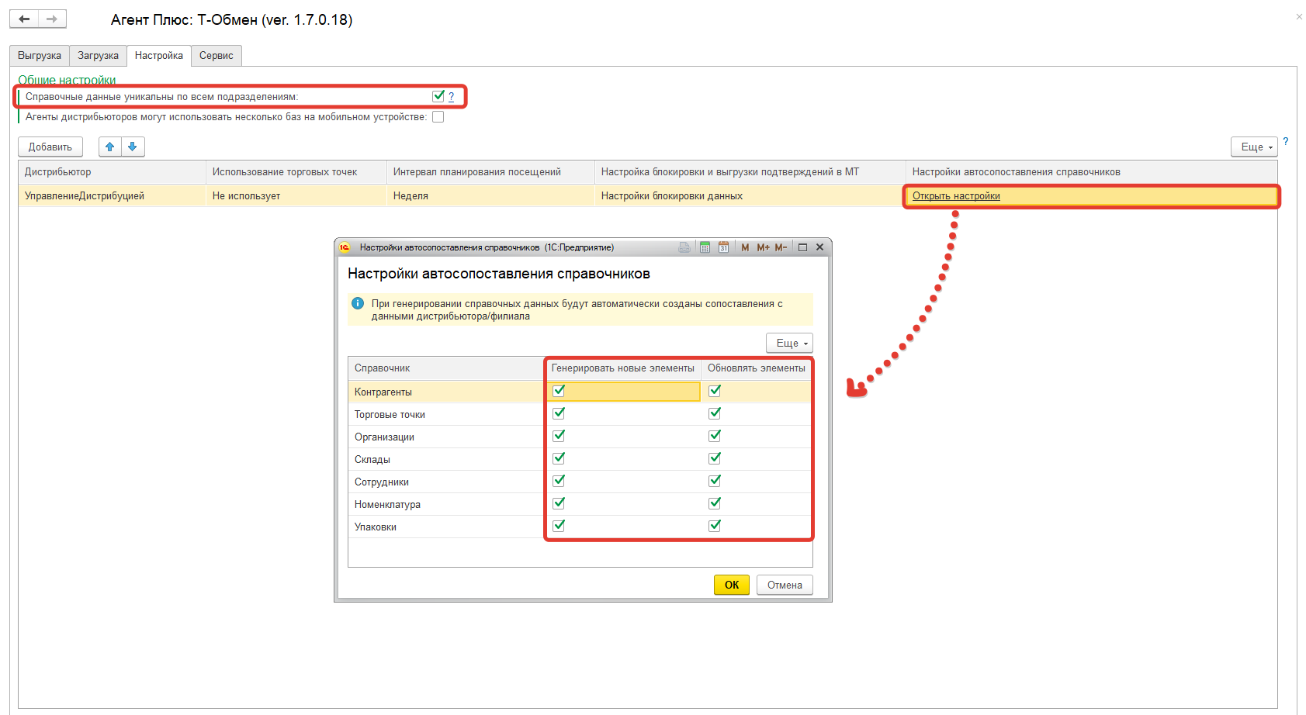Viewport: 1306px width, 715px height.
Task: Toggle update elements for Упаковки
Action: 715,526
